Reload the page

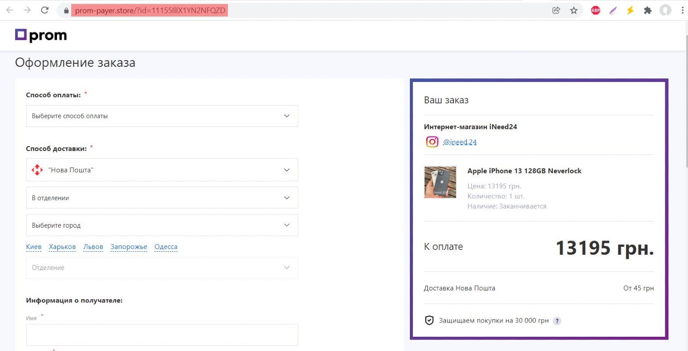(x=45, y=10)
